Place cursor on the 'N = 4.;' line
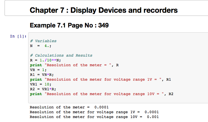208x122 pixels. [41, 46]
